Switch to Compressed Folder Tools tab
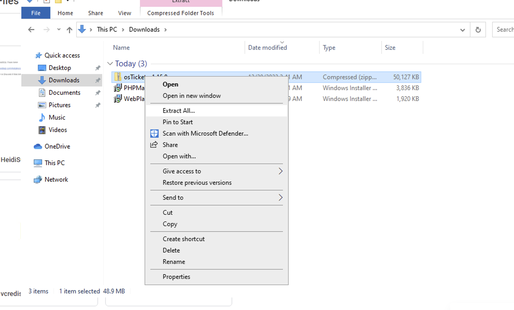This screenshot has width=514, height=310. 181,13
